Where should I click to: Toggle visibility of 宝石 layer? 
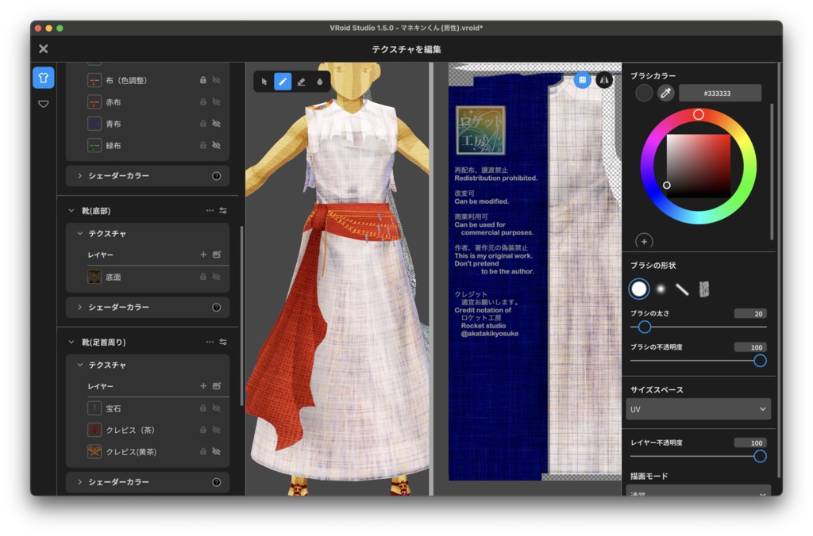217,408
